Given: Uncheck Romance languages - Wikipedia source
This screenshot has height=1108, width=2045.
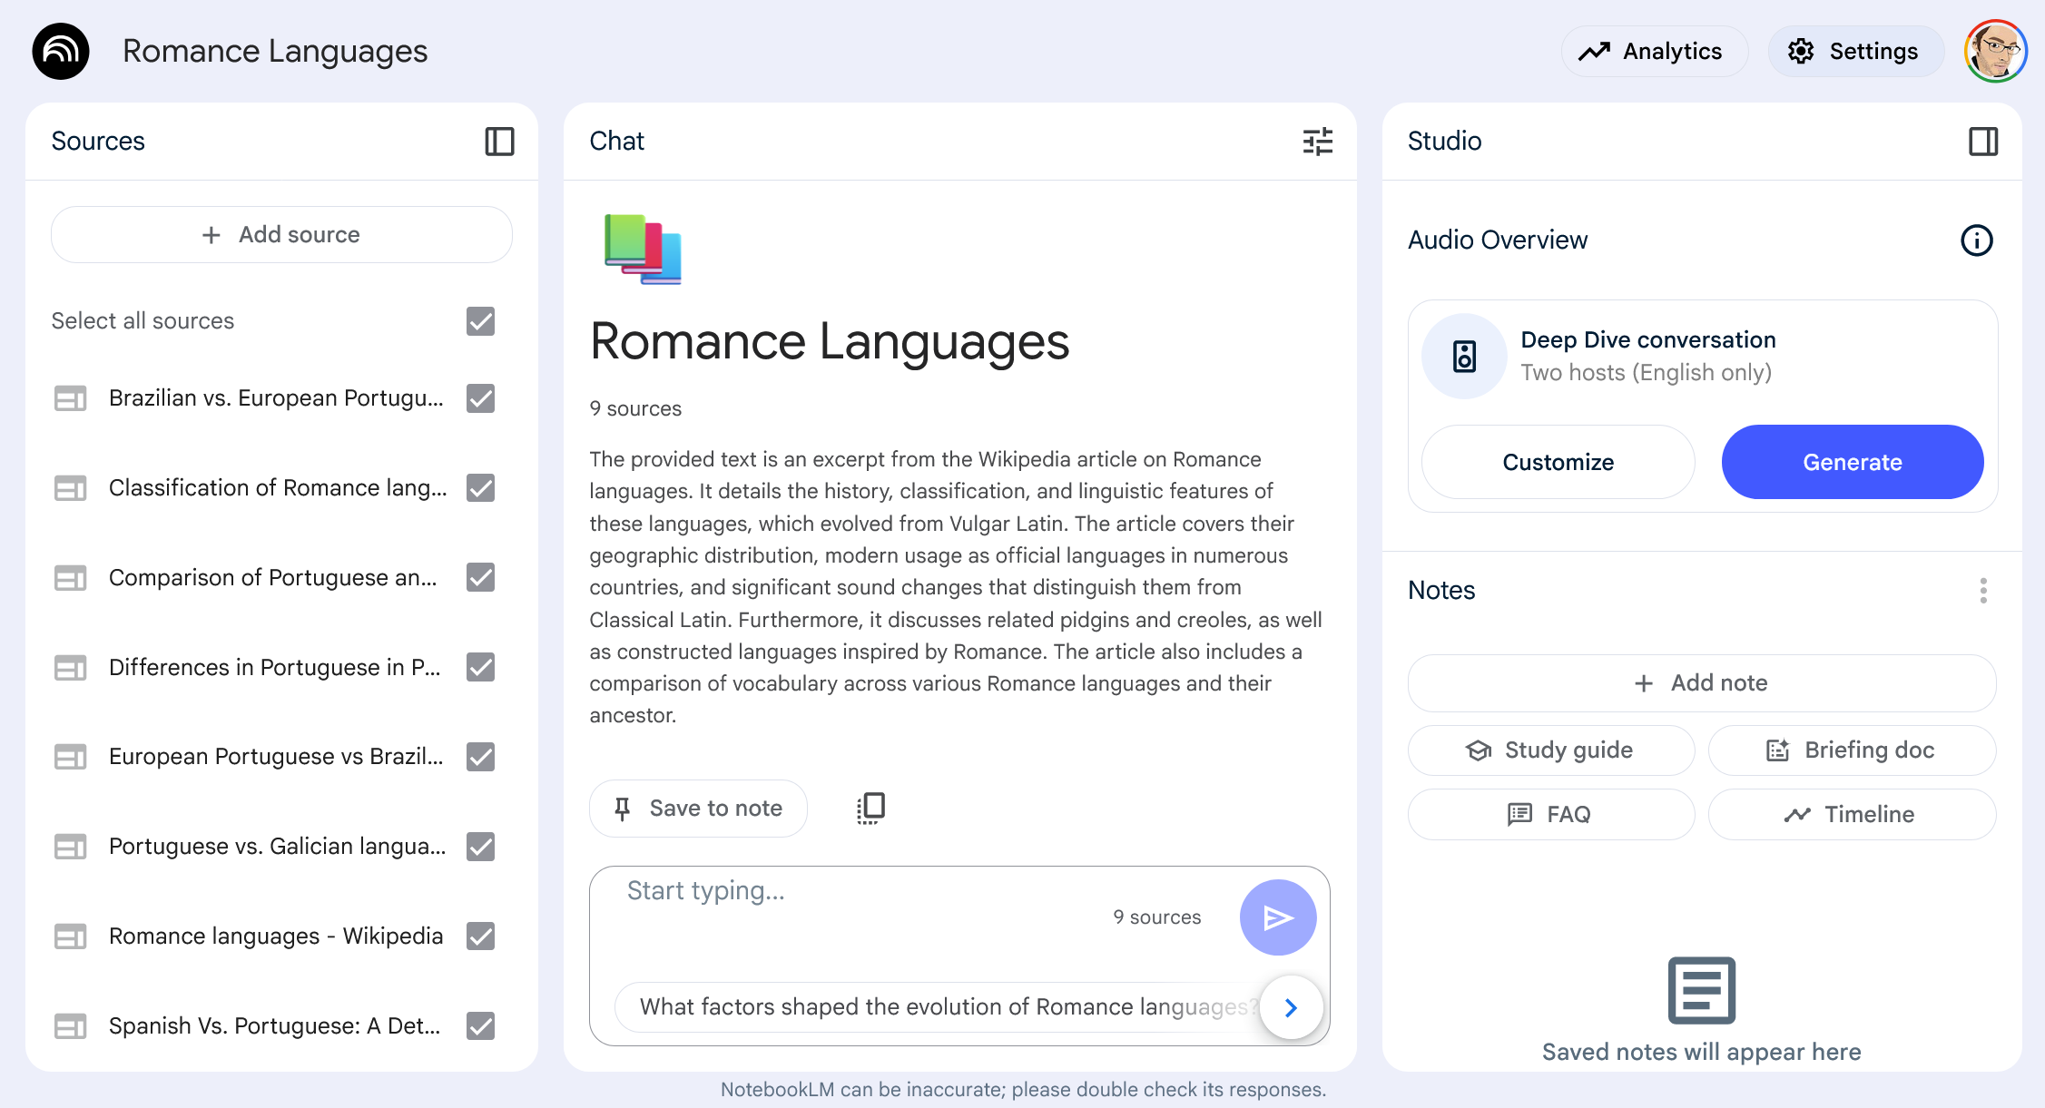Looking at the screenshot, I should pos(480,936).
